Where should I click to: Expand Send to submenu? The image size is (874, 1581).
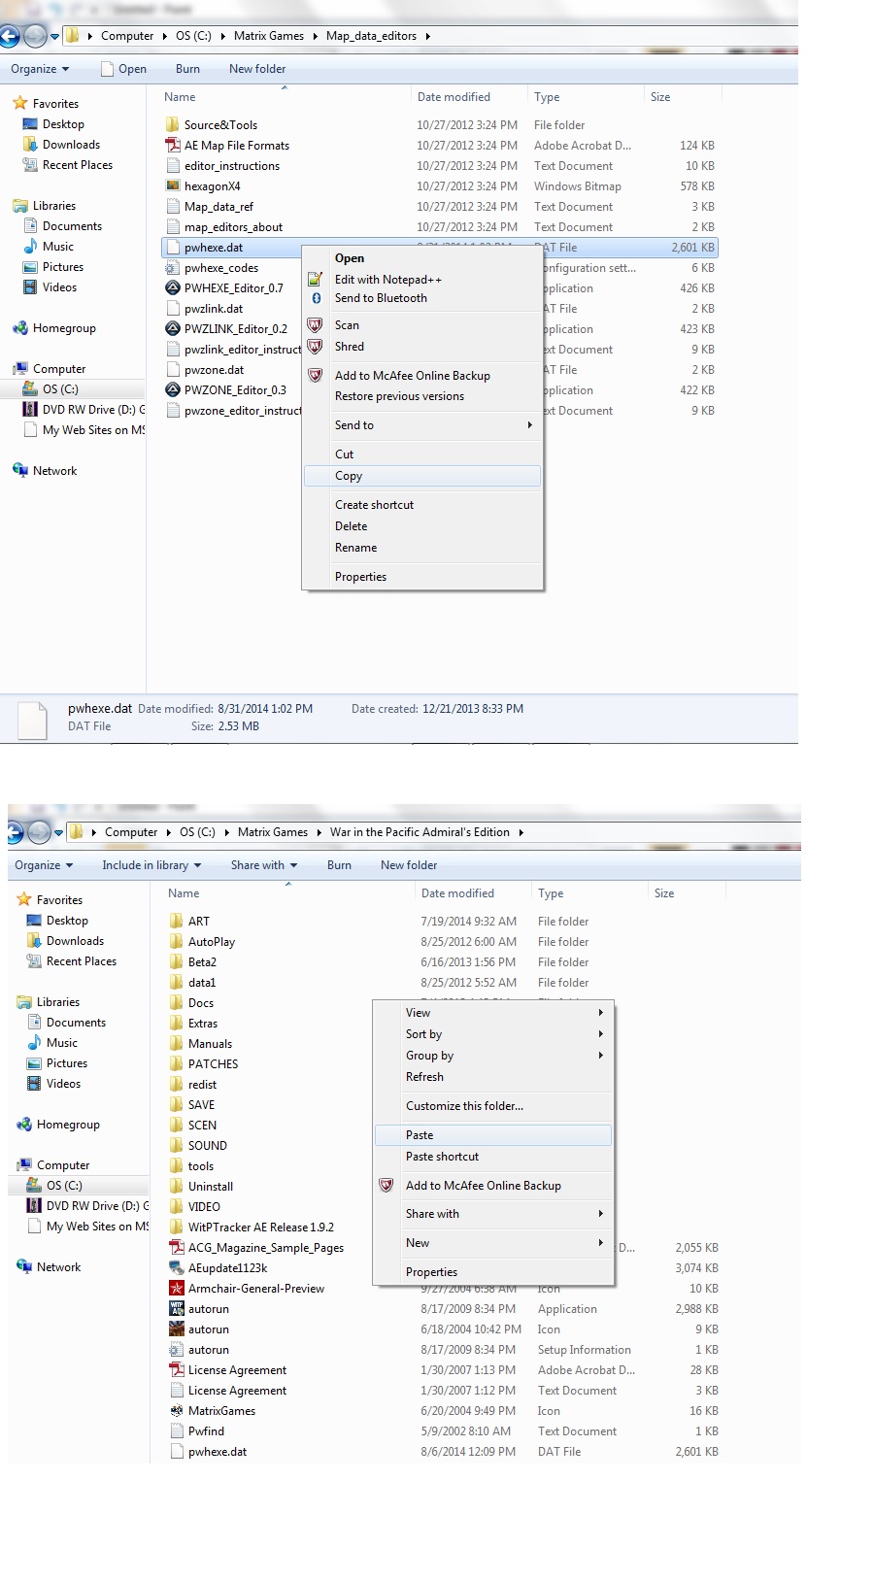pyautogui.click(x=422, y=425)
